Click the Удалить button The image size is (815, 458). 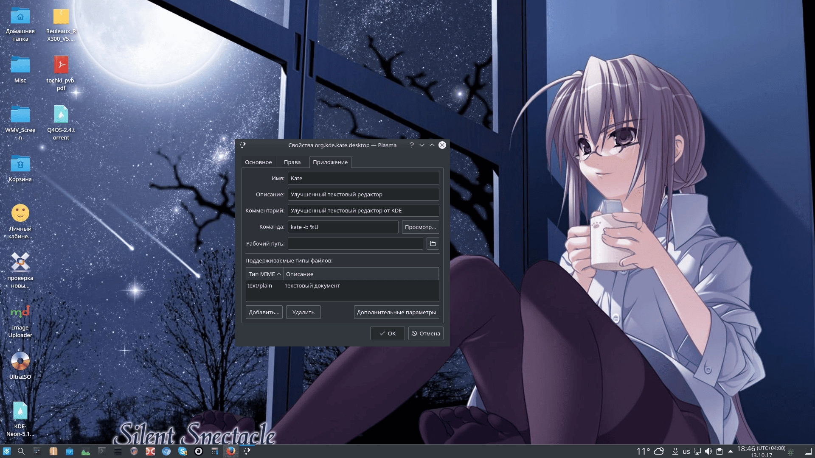point(303,312)
